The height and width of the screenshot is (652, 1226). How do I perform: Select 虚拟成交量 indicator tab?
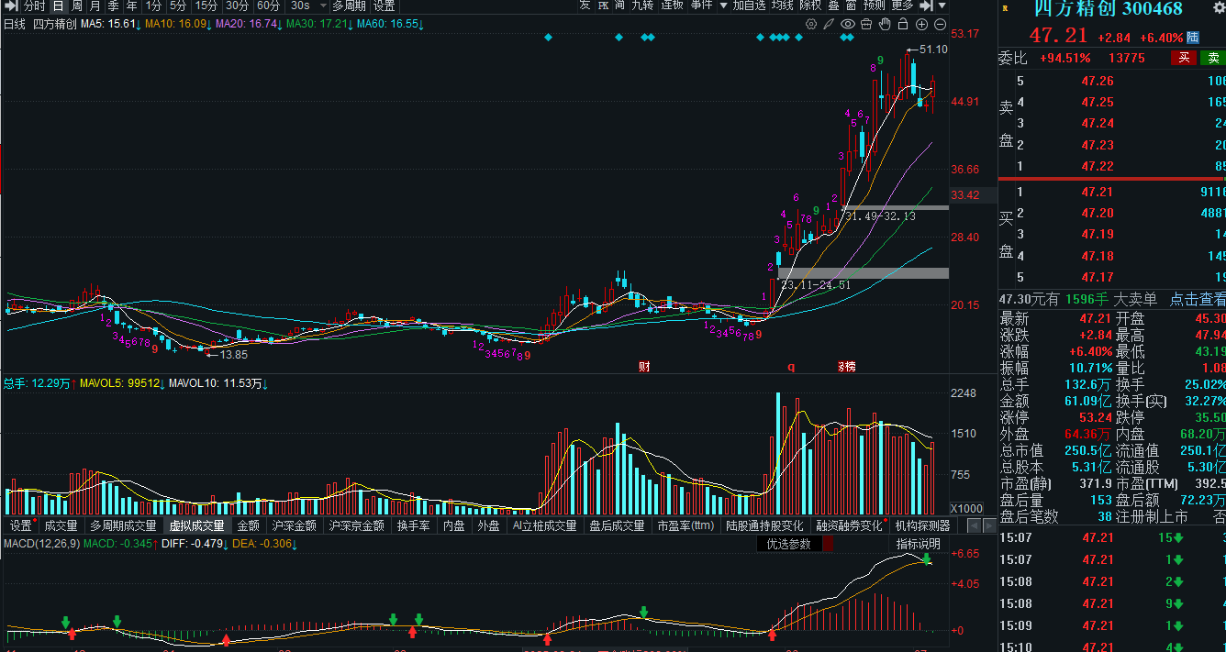(196, 525)
